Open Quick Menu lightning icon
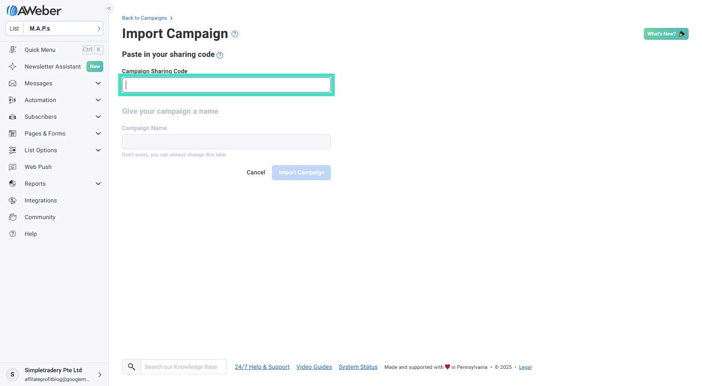702x386 pixels. click(13, 50)
